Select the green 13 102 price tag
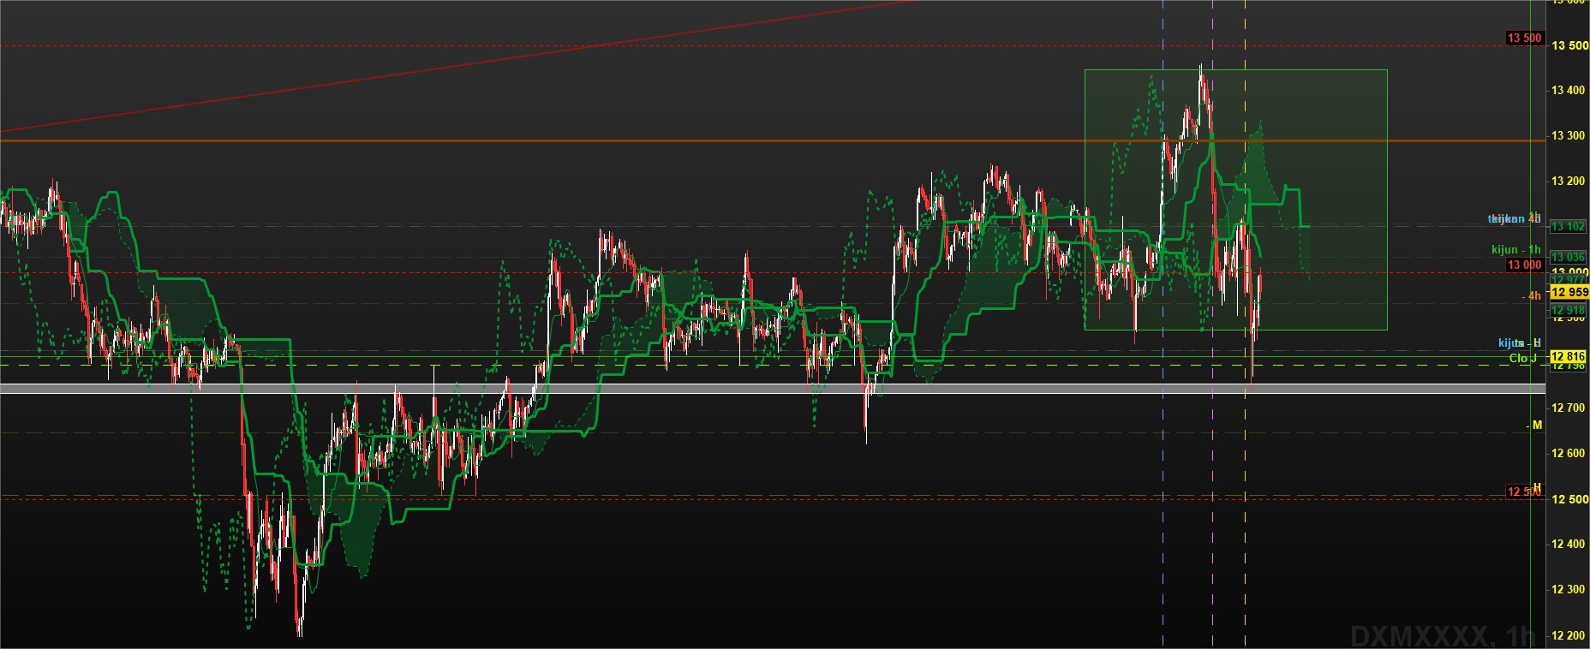This screenshot has height=649, width=1590. (x=1568, y=226)
